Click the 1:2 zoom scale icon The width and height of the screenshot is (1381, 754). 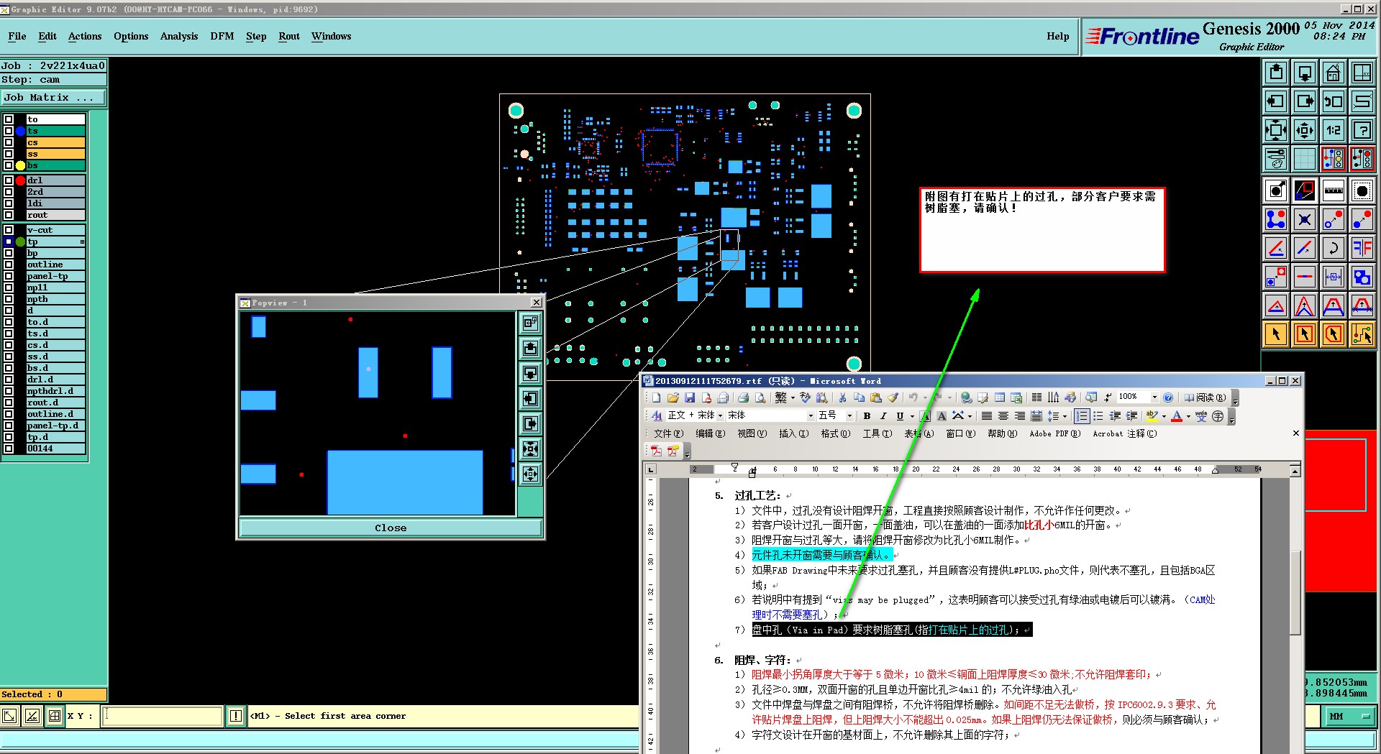click(x=1334, y=130)
